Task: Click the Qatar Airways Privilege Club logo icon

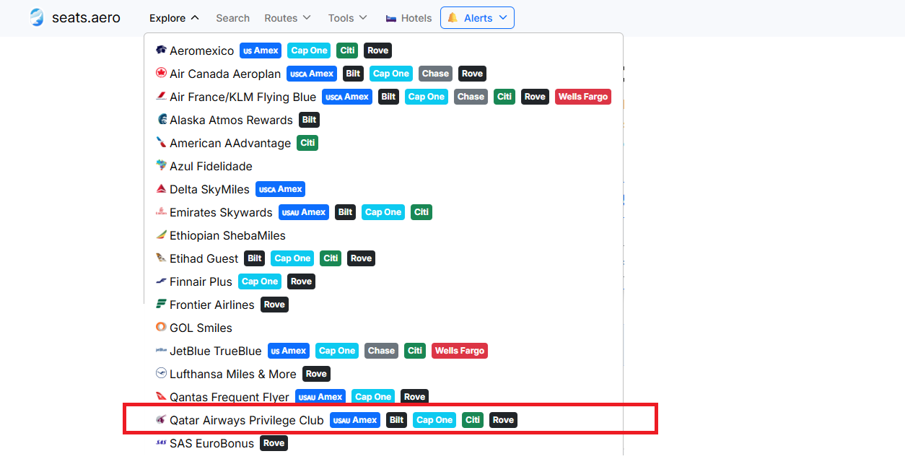Action: [161, 419]
